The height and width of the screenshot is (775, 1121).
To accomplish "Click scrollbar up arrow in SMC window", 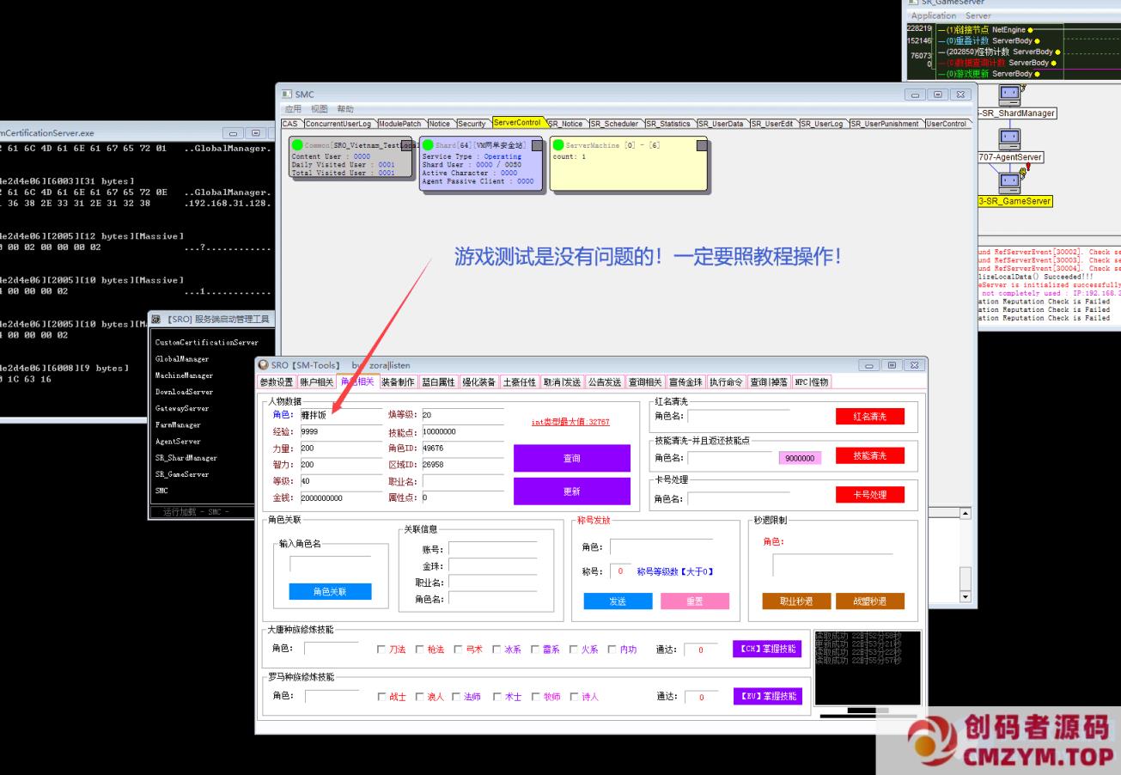I will pyautogui.click(x=964, y=514).
